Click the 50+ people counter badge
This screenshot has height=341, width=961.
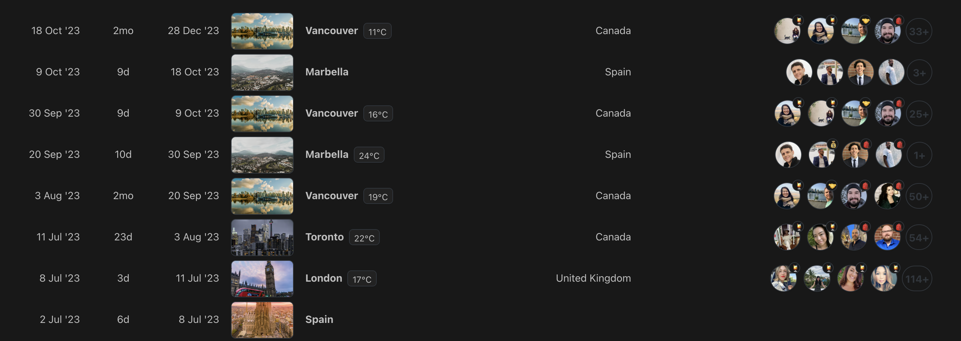pos(918,196)
